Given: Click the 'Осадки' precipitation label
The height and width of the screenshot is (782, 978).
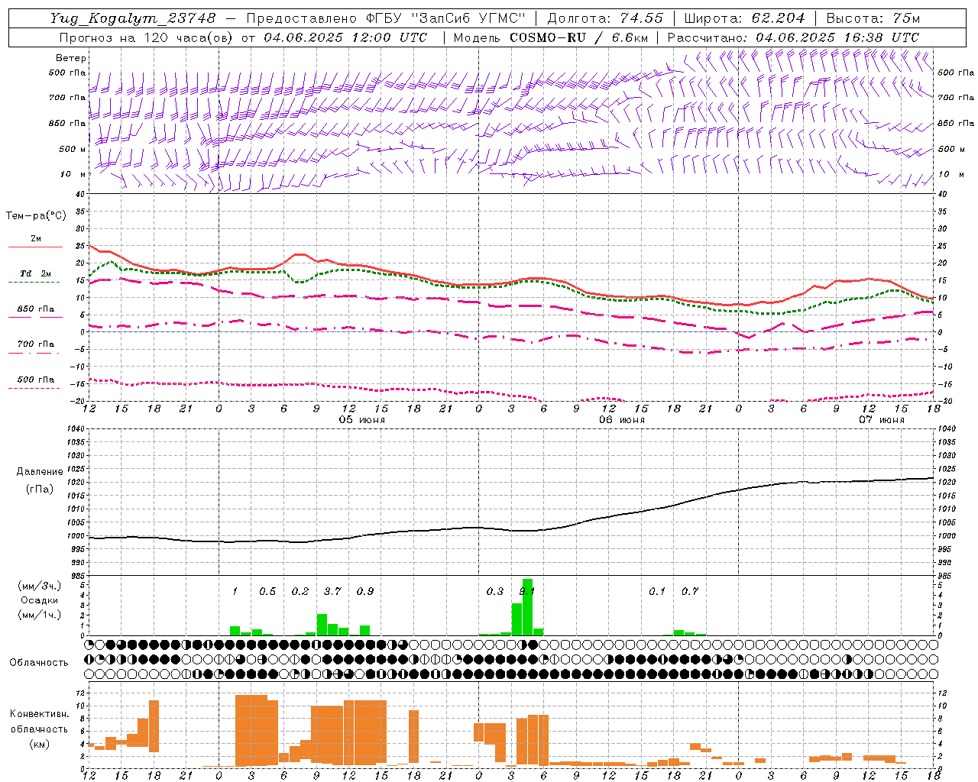Looking at the screenshot, I should [39, 600].
